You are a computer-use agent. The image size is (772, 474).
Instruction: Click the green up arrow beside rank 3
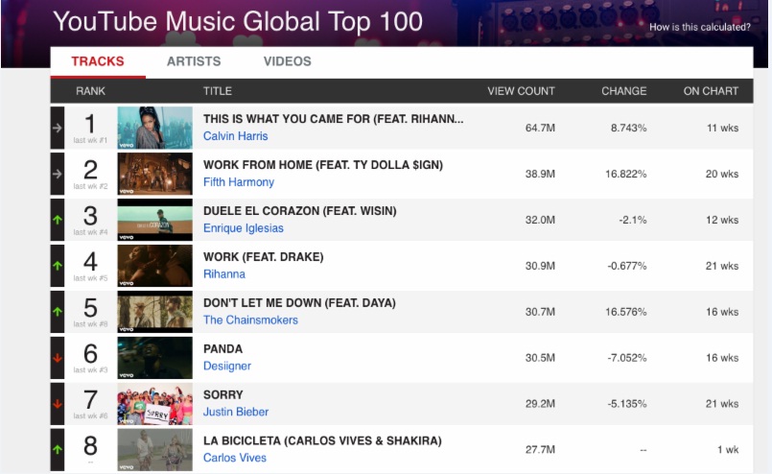[x=58, y=219]
